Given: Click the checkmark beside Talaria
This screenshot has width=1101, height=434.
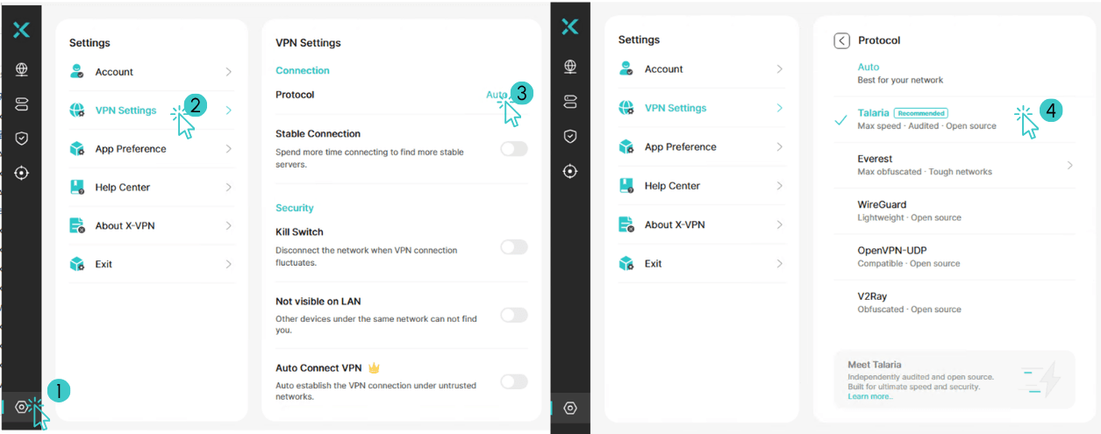Looking at the screenshot, I should [840, 120].
